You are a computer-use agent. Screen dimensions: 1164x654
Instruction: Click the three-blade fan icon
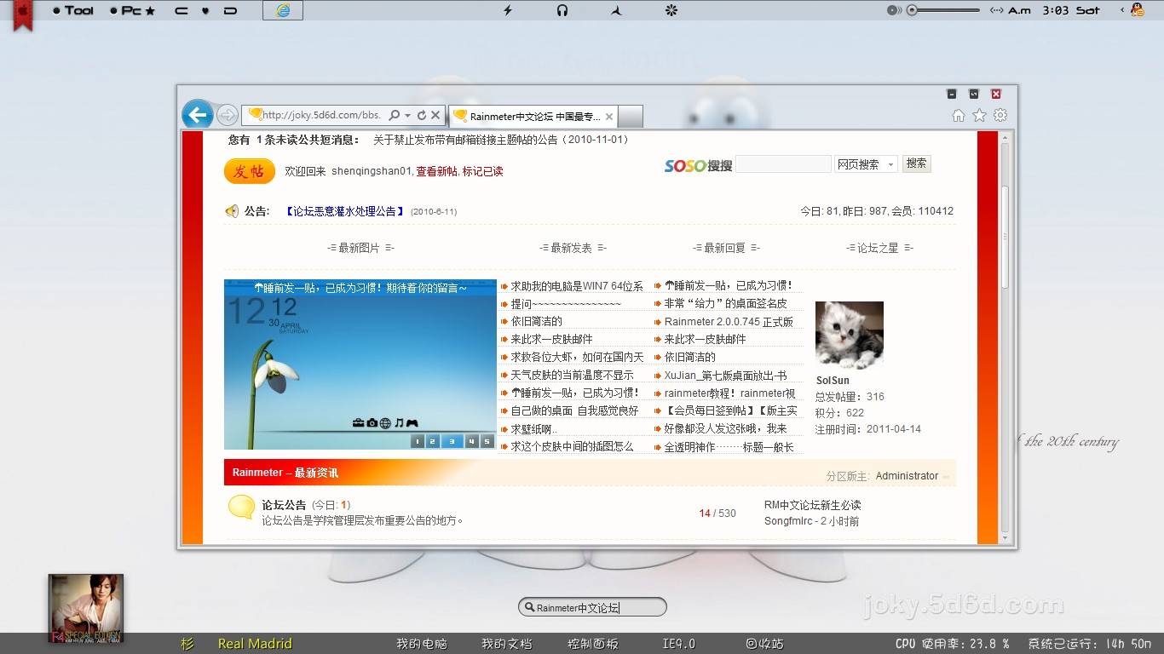[617, 10]
